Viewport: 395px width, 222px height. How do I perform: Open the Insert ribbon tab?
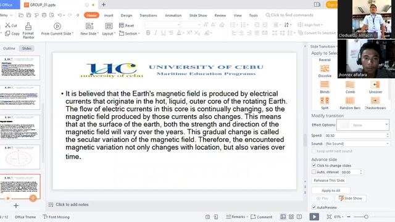109,15
